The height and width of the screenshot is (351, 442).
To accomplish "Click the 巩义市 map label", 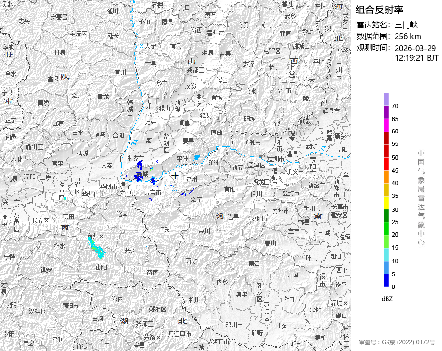I will click(x=296, y=172).
